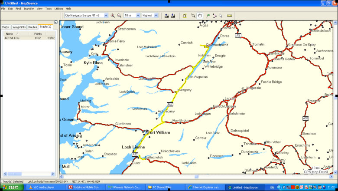Select the Waypoint flag tool

(208, 16)
